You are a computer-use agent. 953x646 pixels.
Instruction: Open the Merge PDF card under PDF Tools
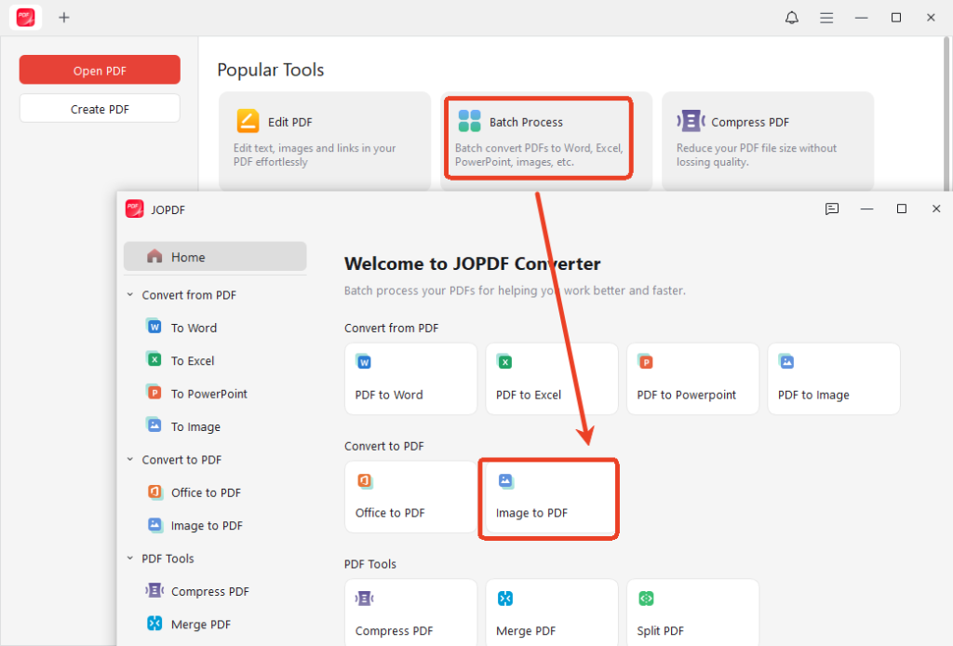[552, 612]
